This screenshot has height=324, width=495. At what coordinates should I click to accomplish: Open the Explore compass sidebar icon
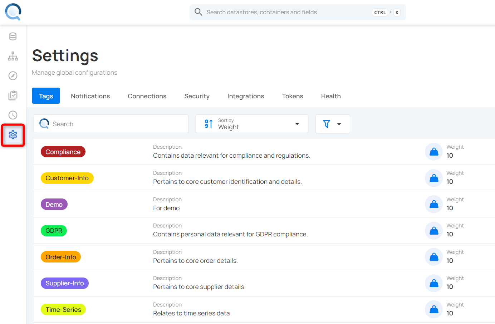tap(13, 76)
